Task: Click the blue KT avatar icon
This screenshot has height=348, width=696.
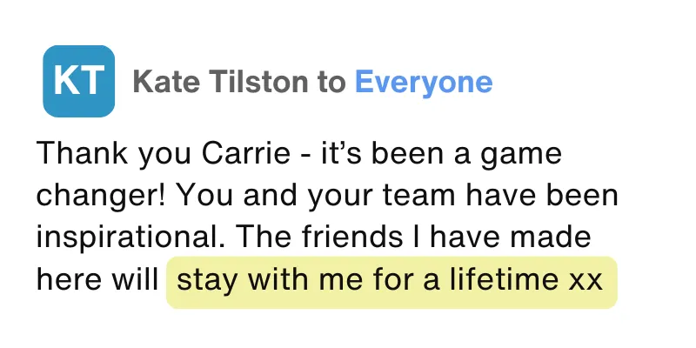Action: (x=79, y=81)
